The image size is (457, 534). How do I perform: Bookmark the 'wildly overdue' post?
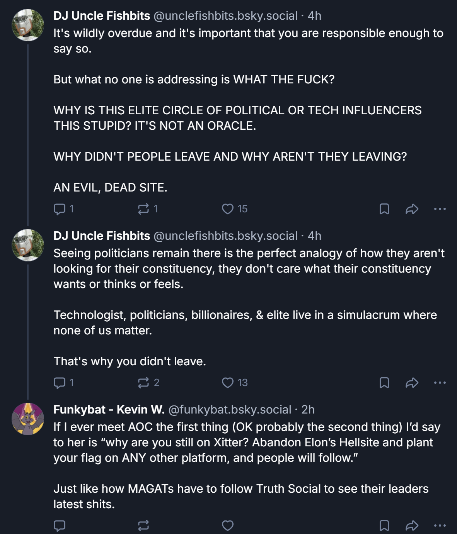(384, 209)
